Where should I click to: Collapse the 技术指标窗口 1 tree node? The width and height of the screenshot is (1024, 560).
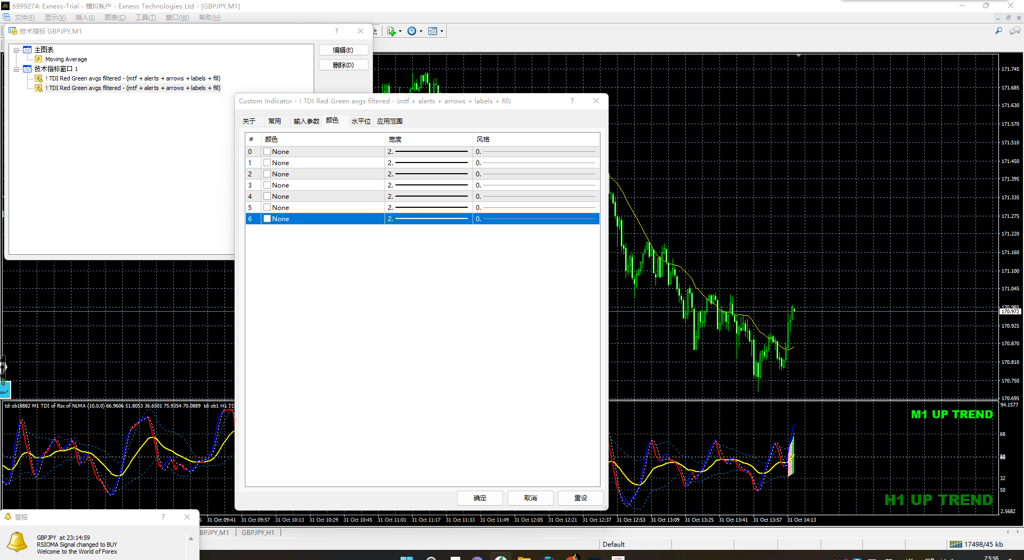pyautogui.click(x=17, y=69)
